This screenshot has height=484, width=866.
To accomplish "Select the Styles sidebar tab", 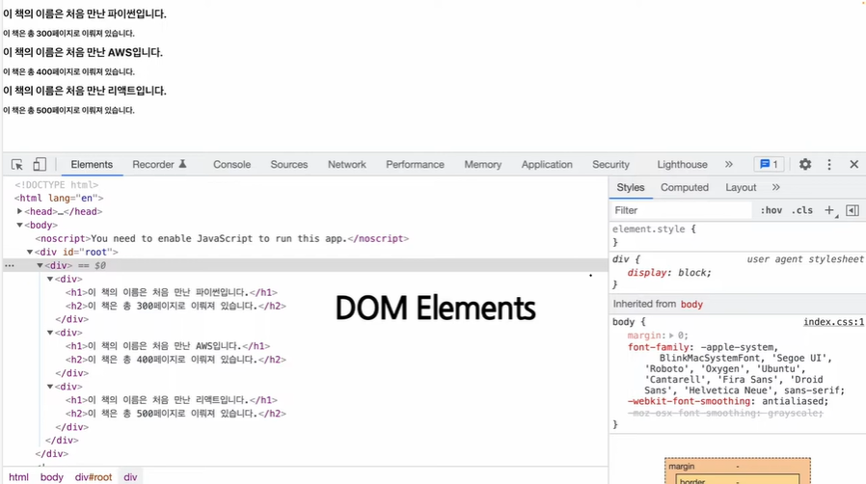I will pyautogui.click(x=631, y=188).
